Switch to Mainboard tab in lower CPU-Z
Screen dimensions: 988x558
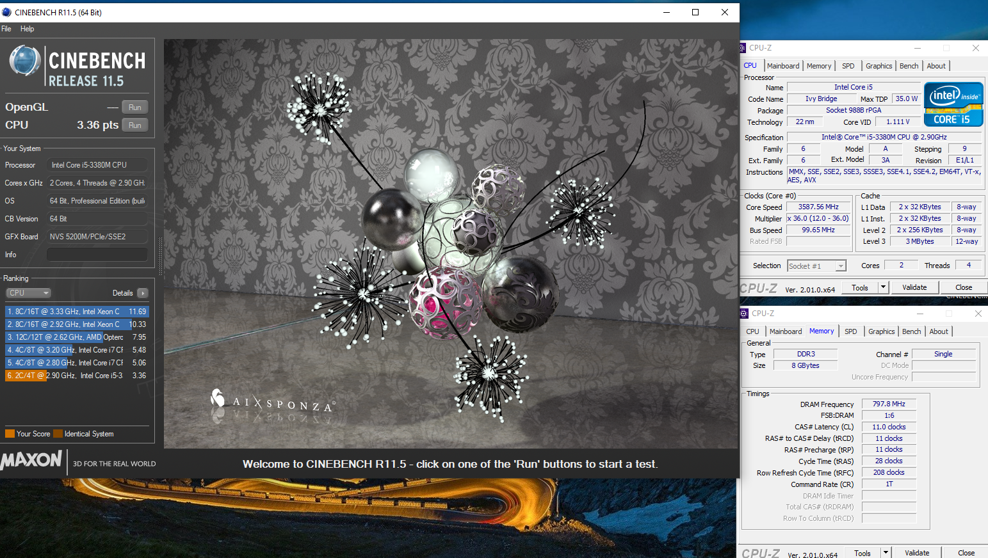coord(786,331)
